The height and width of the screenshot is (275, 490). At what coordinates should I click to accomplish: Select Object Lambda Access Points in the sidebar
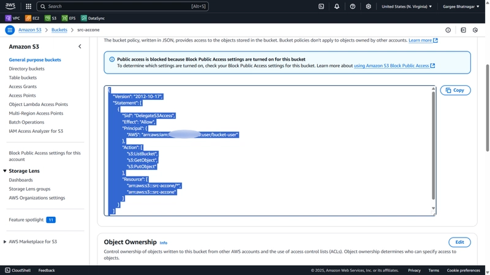tap(38, 104)
